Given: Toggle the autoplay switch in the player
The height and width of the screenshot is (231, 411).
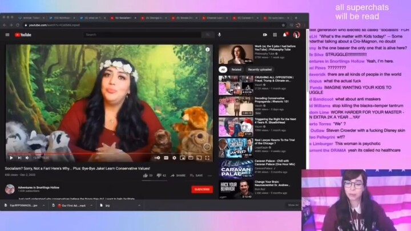Looking at the screenshot, I should point(158,157).
